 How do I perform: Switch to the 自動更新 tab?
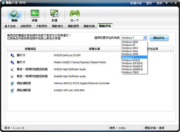click(x=26, y=26)
